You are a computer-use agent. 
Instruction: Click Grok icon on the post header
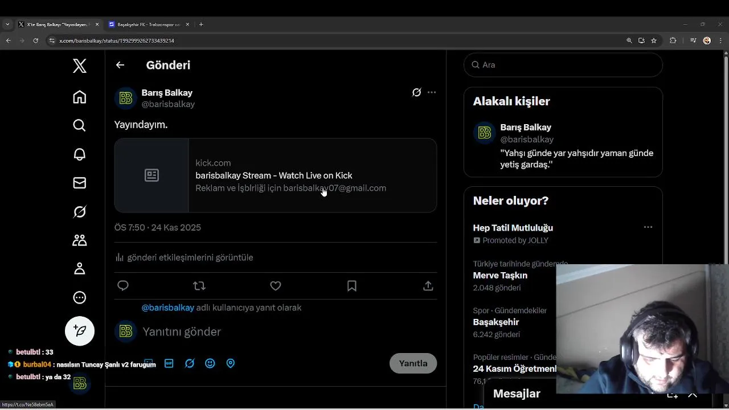click(x=417, y=92)
